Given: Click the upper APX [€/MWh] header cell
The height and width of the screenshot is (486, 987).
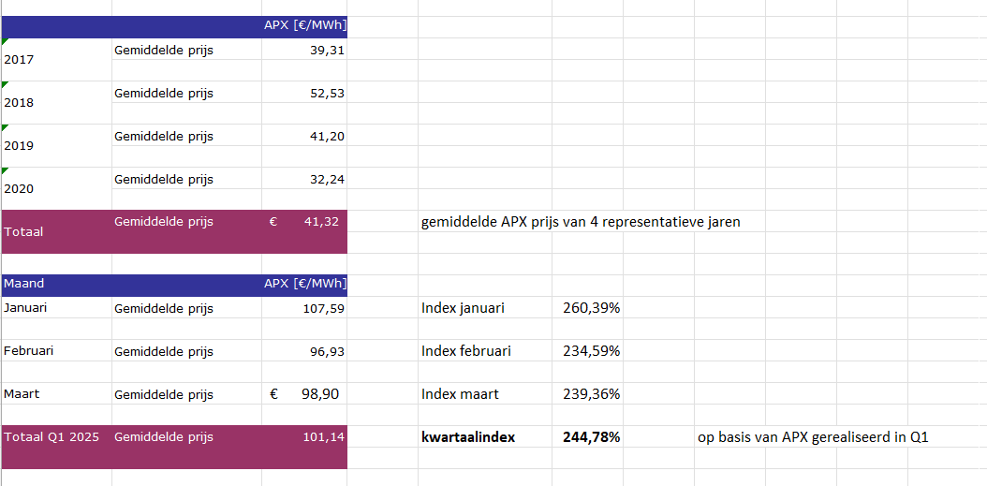Looking at the screenshot, I should click(x=304, y=26).
